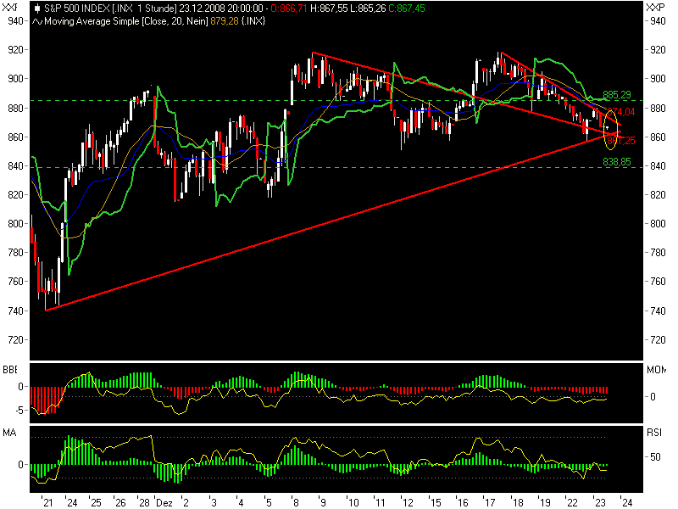Select the white ellipse annotation on the chart
The width and height of the screenshot is (678, 509).
point(609,129)
